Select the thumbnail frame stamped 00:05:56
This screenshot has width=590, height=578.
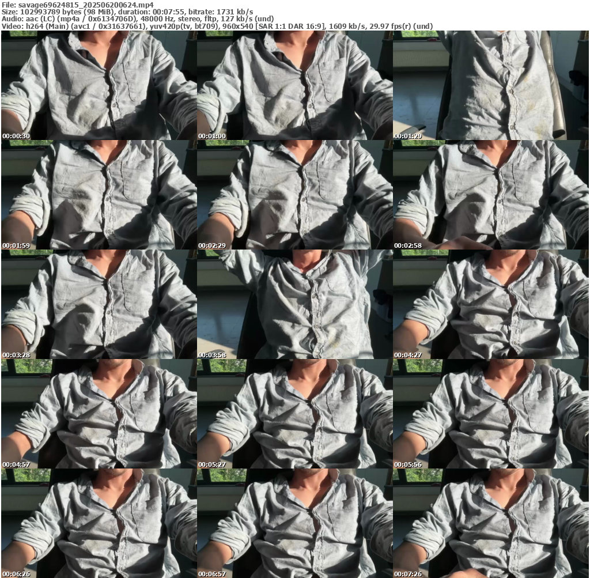(491, 414)
